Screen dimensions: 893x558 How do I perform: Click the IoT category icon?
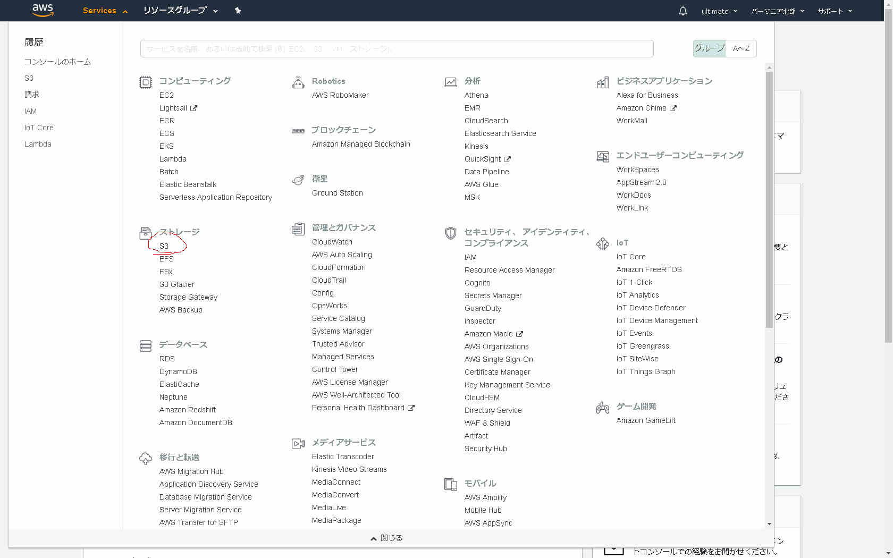tap(602, 243)
